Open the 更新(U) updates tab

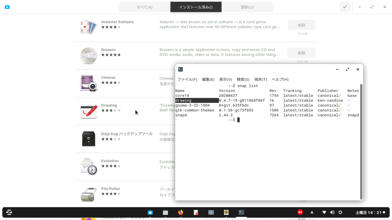pos(247,7)
